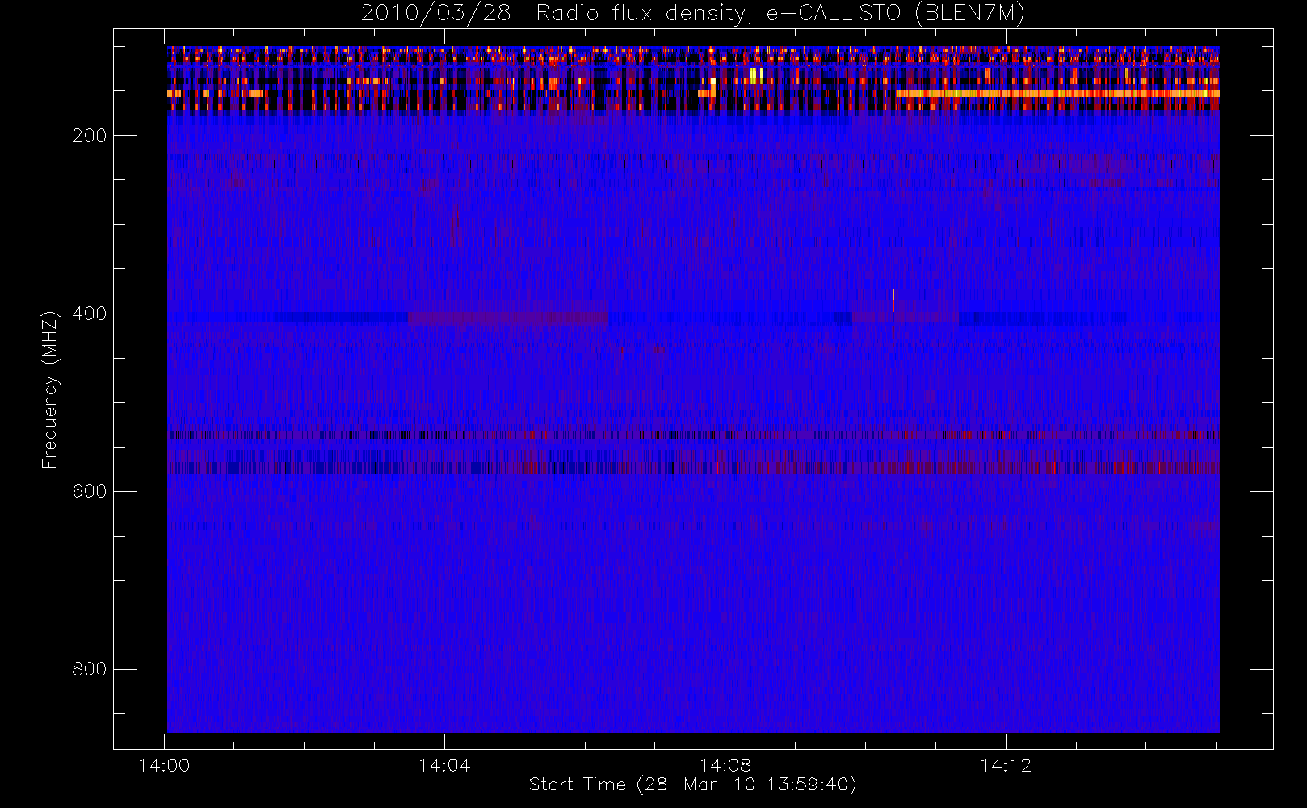Click the 'Start Time (28-Mar-10 13:59:40)' label
Viewport: 1307px width, 808px height.
(x=692, y=785)
